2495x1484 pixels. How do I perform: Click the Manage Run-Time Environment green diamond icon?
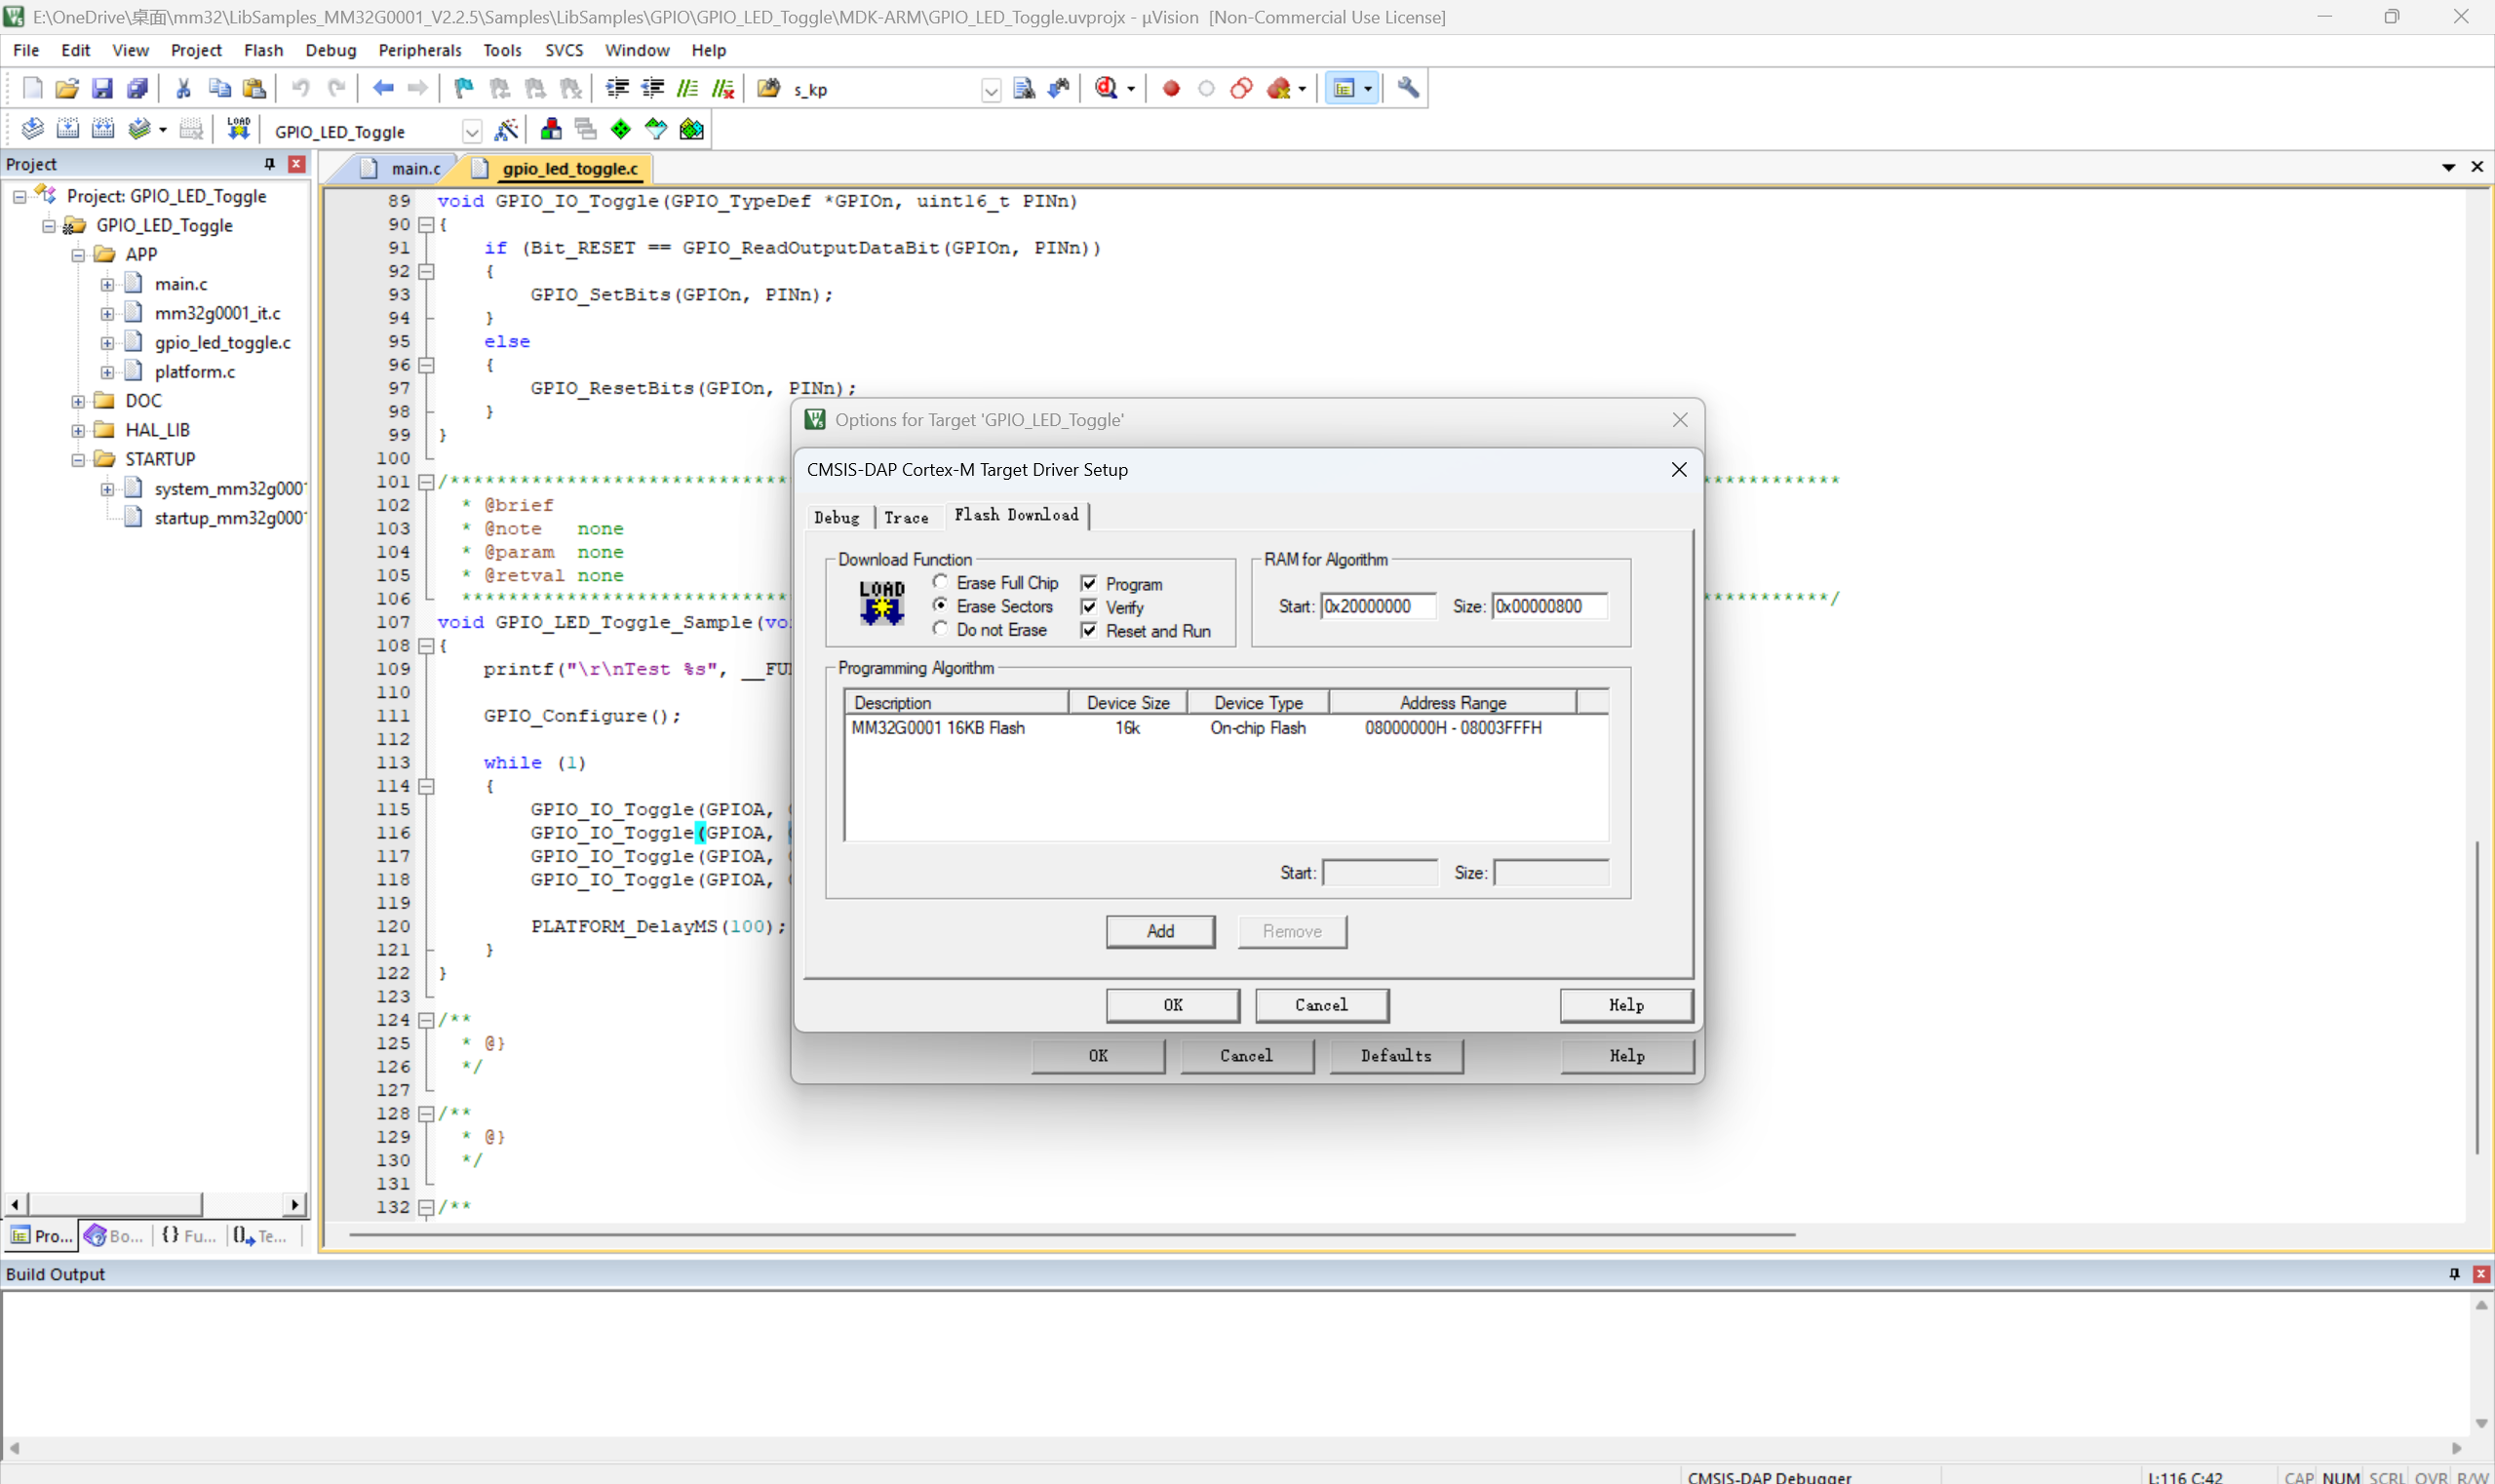click(x=621, y=129)
